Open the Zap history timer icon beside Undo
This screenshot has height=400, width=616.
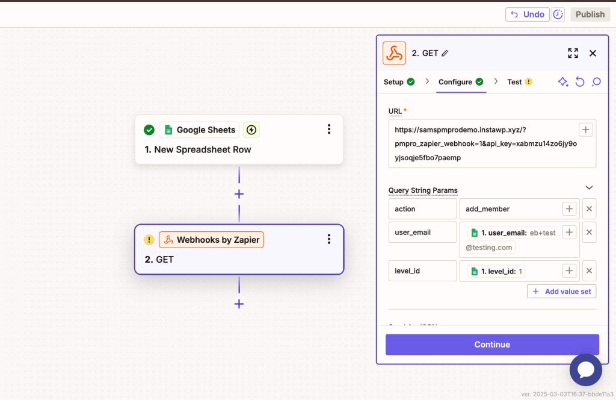click(x=557, y=14)
